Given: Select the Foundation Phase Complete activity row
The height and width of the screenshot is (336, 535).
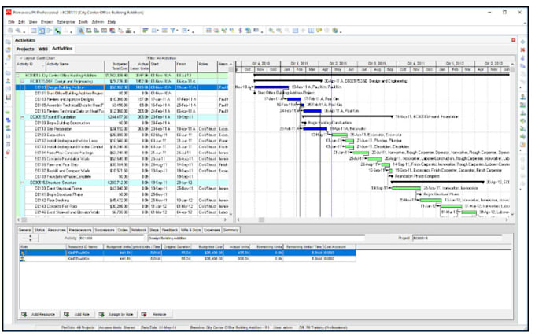Looking at the screenshot, I should 122,177.
